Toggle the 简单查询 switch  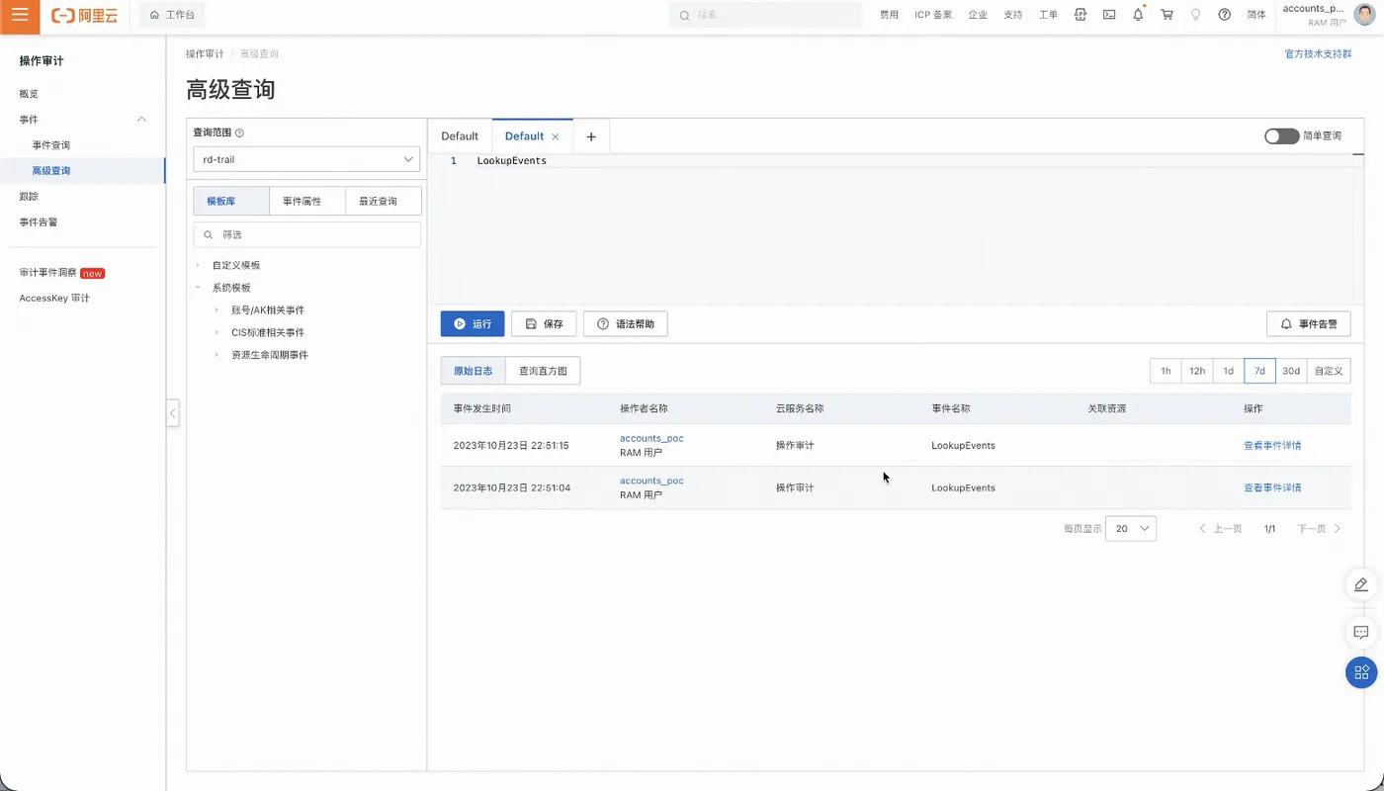[x=1281, y=136]
